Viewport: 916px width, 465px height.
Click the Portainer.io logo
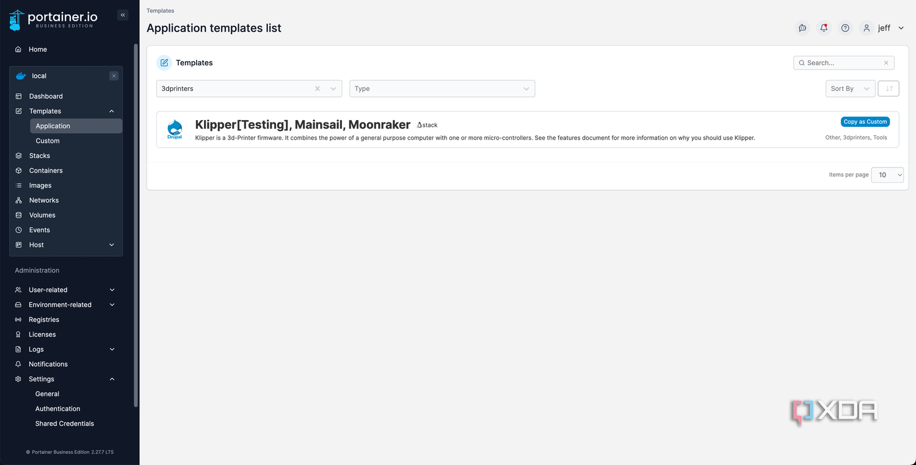point(52,20)
